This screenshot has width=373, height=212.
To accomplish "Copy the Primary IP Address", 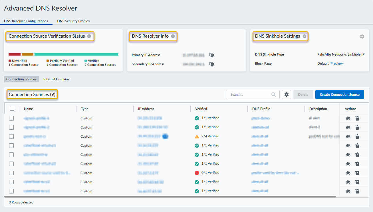I will (x=212, y=55).
